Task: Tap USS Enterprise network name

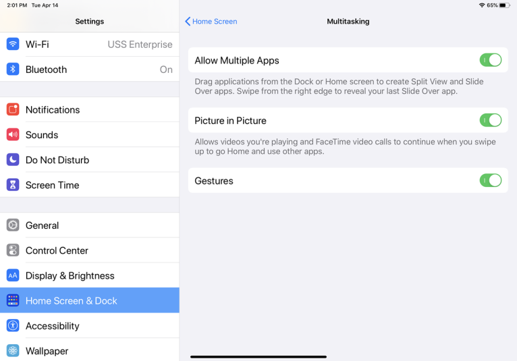Action: point(140,44)
